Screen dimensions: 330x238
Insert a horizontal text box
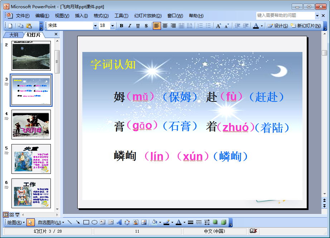tap(102, 222)
